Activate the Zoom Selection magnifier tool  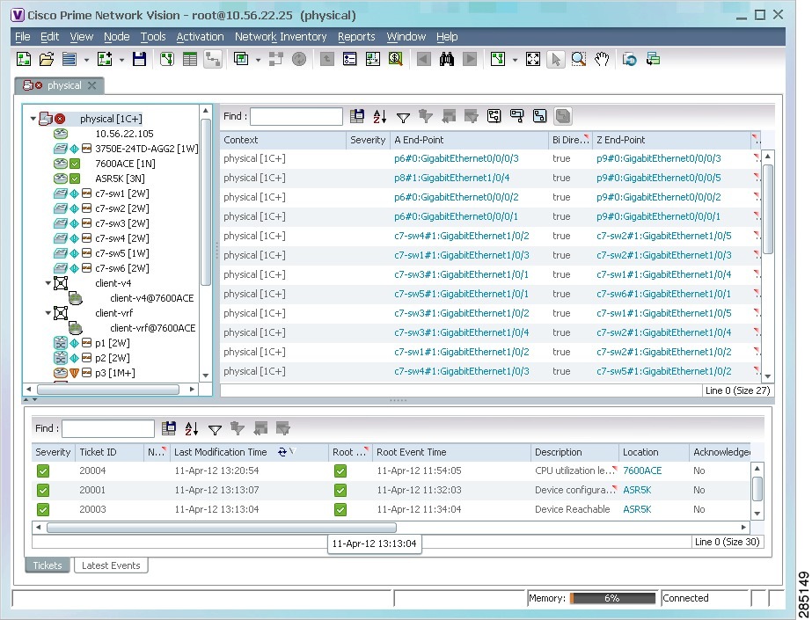[579, 59]
